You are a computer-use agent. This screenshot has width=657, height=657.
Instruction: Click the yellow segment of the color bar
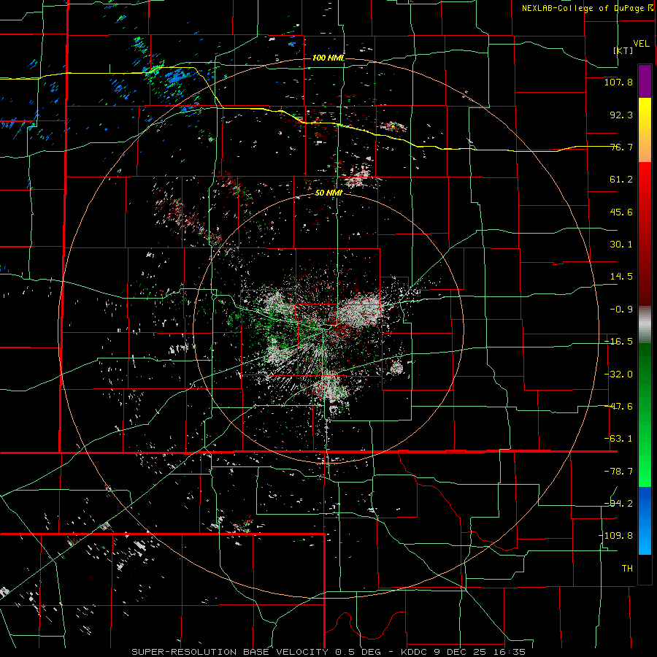click(x=645, y=121)
